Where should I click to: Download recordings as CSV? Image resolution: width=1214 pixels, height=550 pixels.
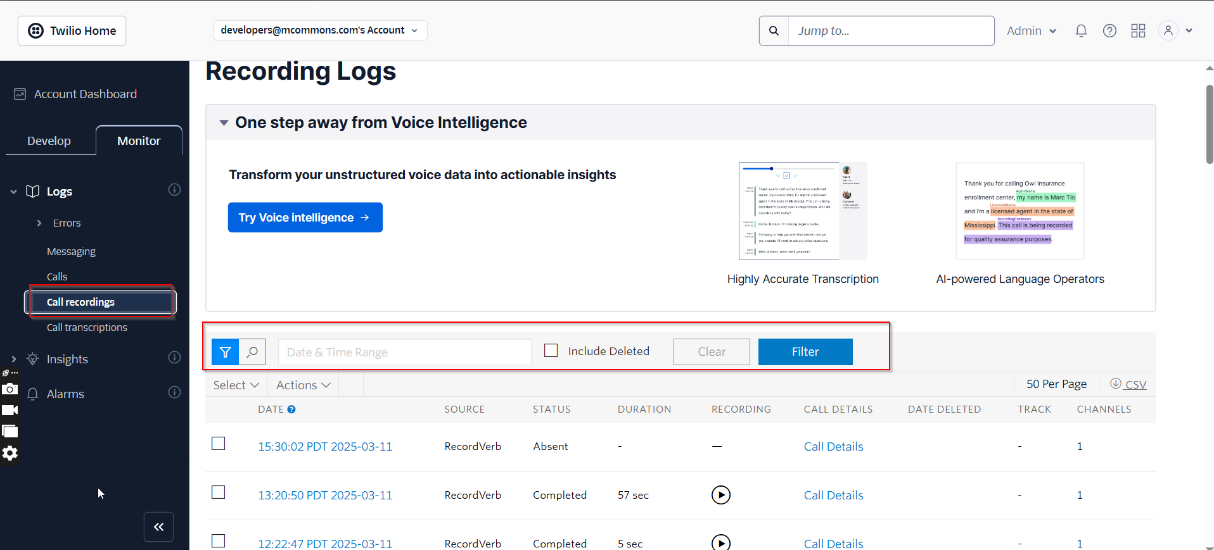click(x=1128, y=384)
